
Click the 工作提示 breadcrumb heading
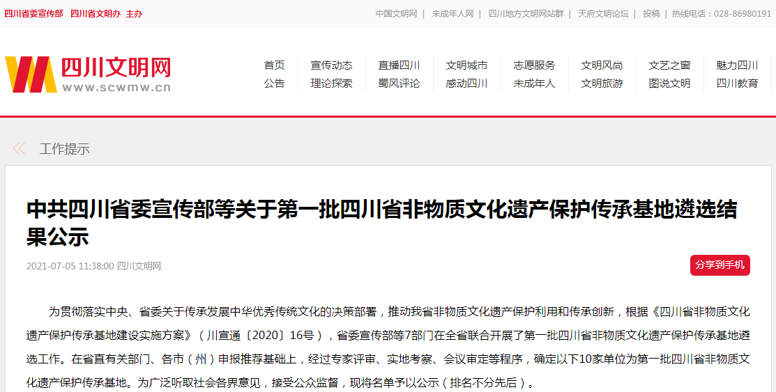coord(65,149)
